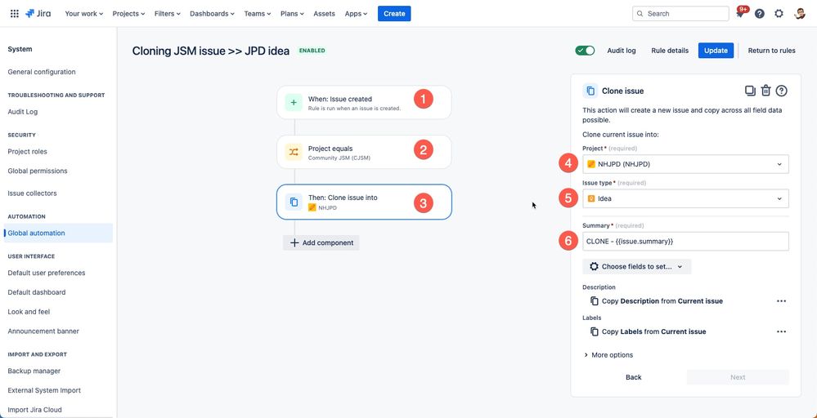The height and width of the screenshot is (418, 817).
Task: Select the Then: Clone issue into step
Action: (x=364, y=202)
